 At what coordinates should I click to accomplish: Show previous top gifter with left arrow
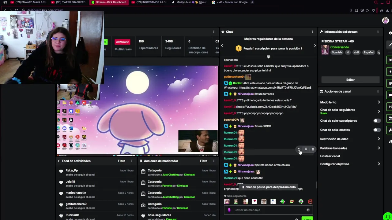pos(222,46)
